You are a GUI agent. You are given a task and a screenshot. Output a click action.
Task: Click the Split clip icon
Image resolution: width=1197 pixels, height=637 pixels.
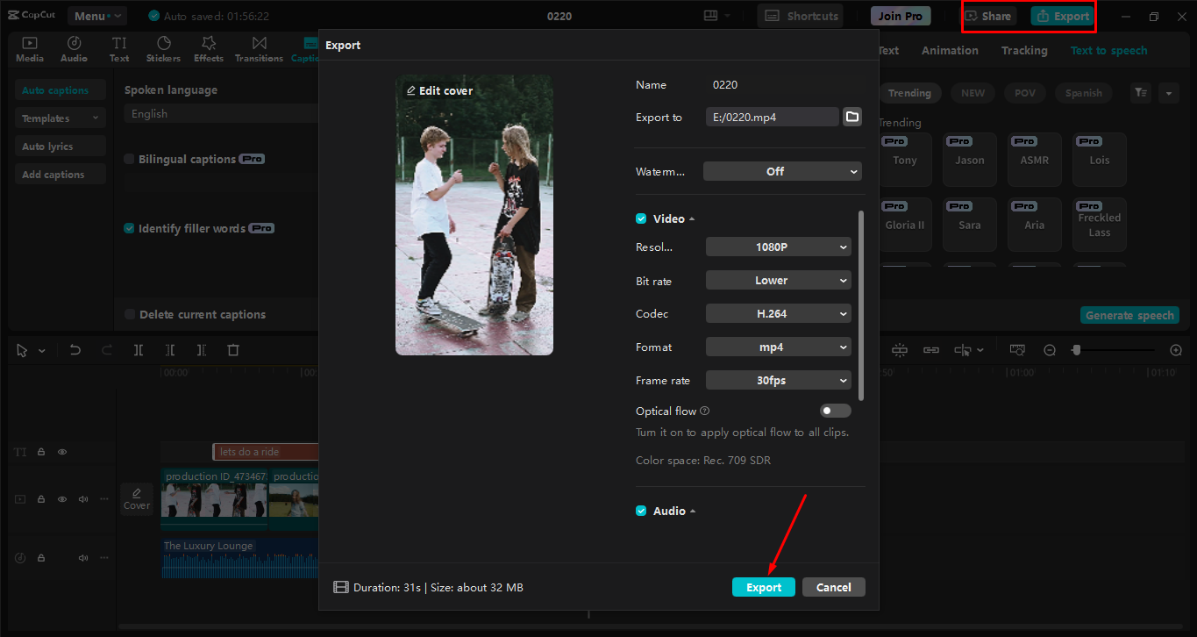coord(139,350)
